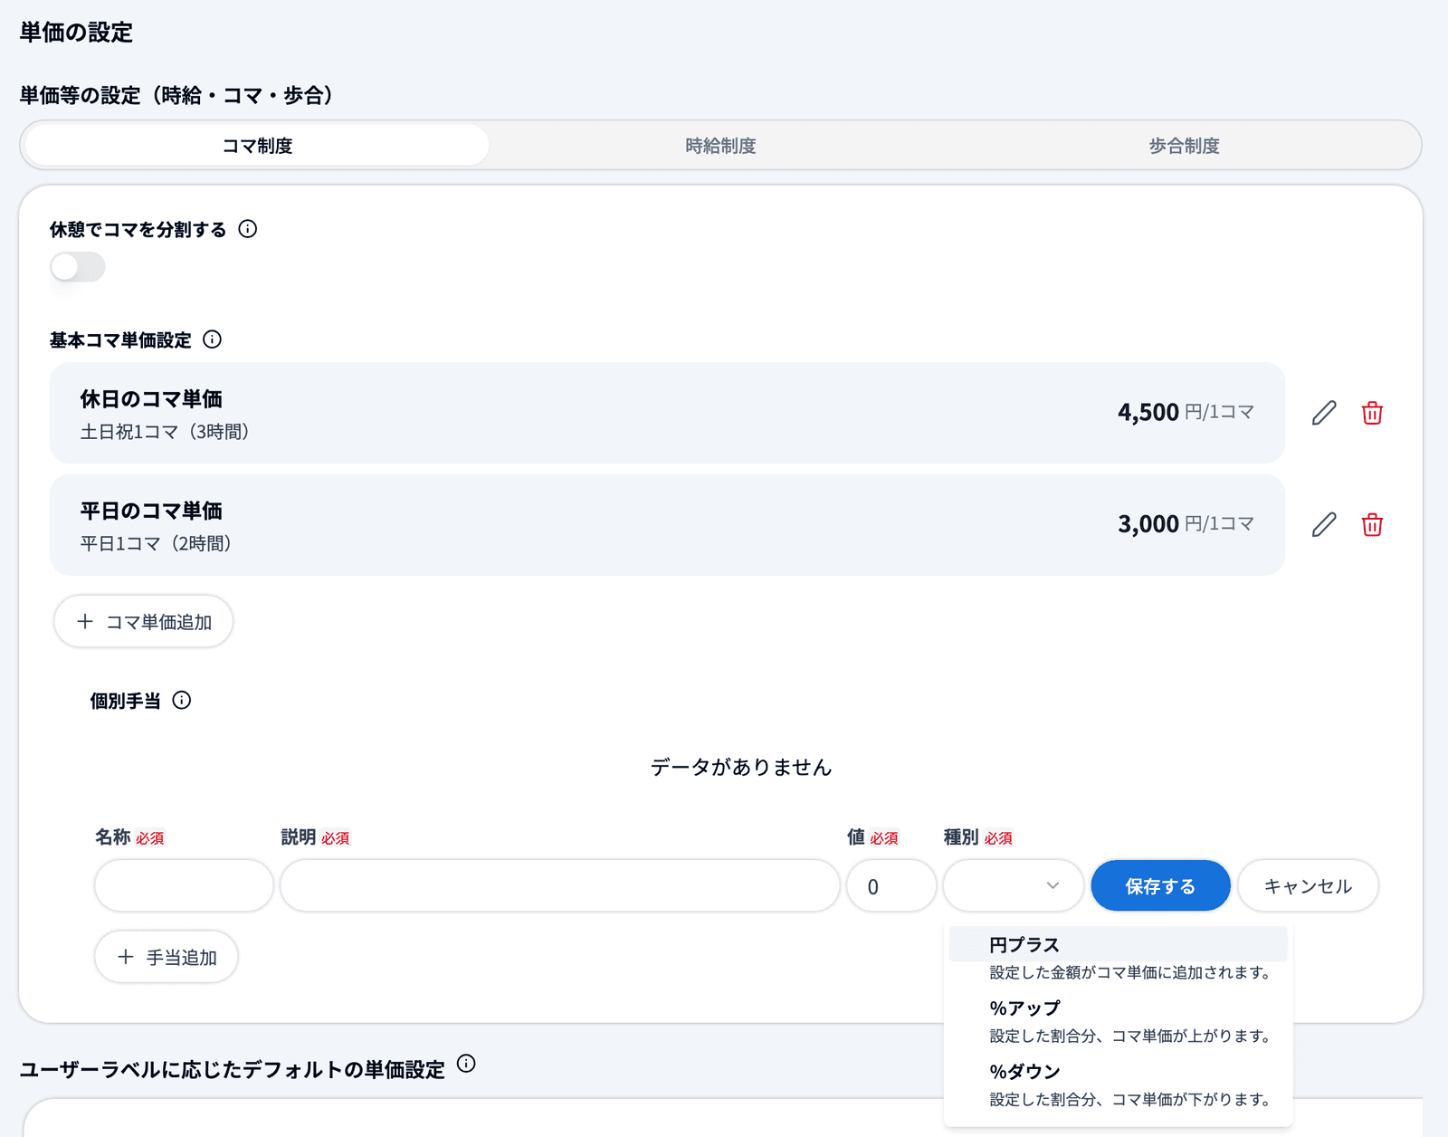Switch to the コマ制度 tab
Screen dimensions: 1448x1137
257,146
